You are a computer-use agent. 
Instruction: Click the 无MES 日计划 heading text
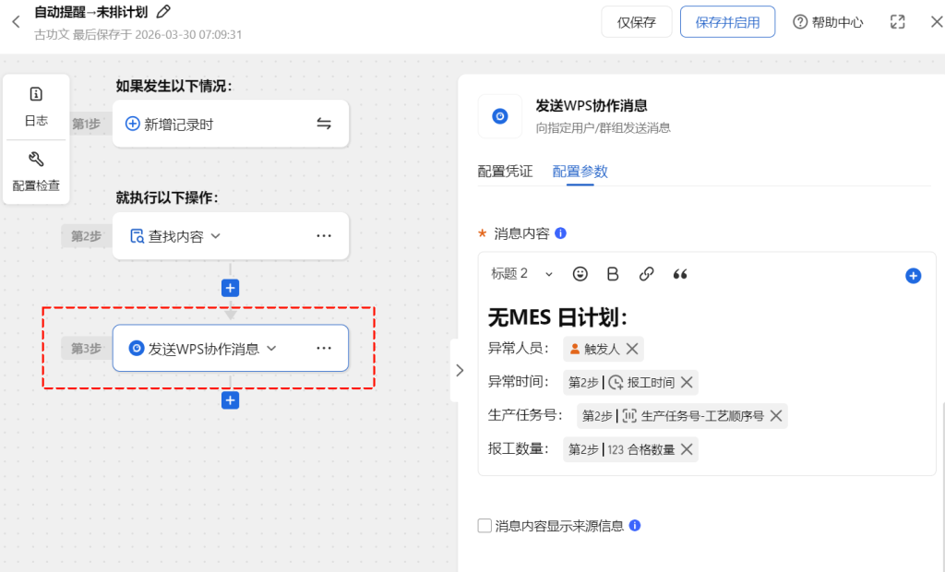click(x=557, y=317)
